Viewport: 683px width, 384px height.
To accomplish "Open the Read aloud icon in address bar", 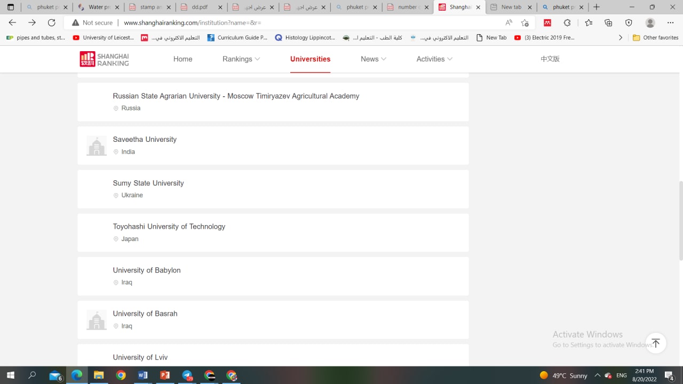I will [x=509, y=23].
